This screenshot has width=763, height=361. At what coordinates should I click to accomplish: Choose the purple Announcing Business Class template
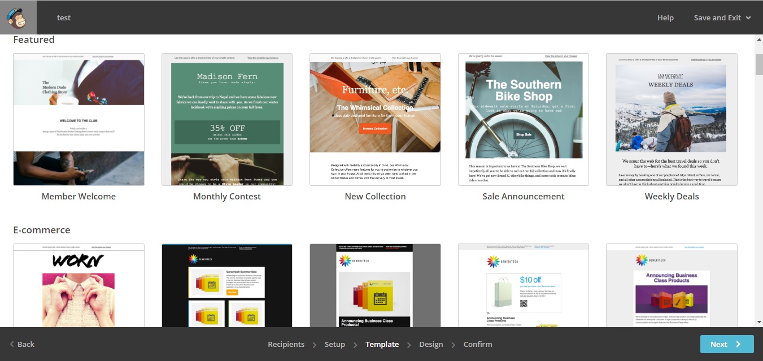click(672, 285)
